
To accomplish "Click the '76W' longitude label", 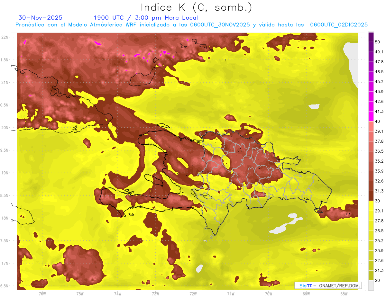I will coord(42,293).
